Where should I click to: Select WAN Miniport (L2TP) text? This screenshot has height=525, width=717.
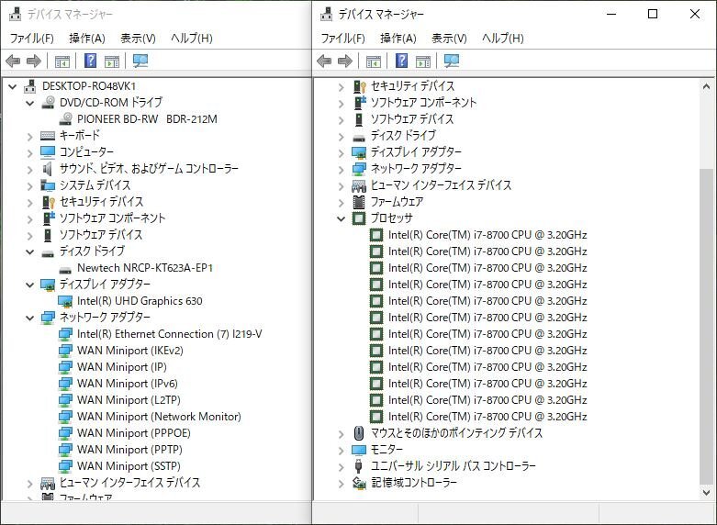click(129, 400)
